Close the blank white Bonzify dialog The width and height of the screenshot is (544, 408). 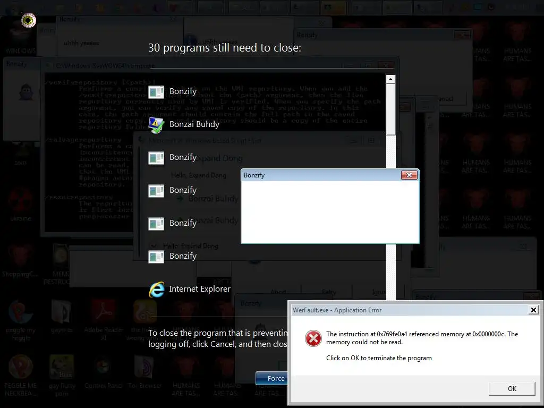tap(409, 175)
